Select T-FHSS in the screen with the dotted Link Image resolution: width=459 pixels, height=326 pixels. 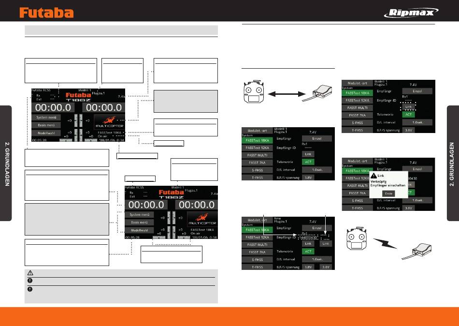pos(357,130)
